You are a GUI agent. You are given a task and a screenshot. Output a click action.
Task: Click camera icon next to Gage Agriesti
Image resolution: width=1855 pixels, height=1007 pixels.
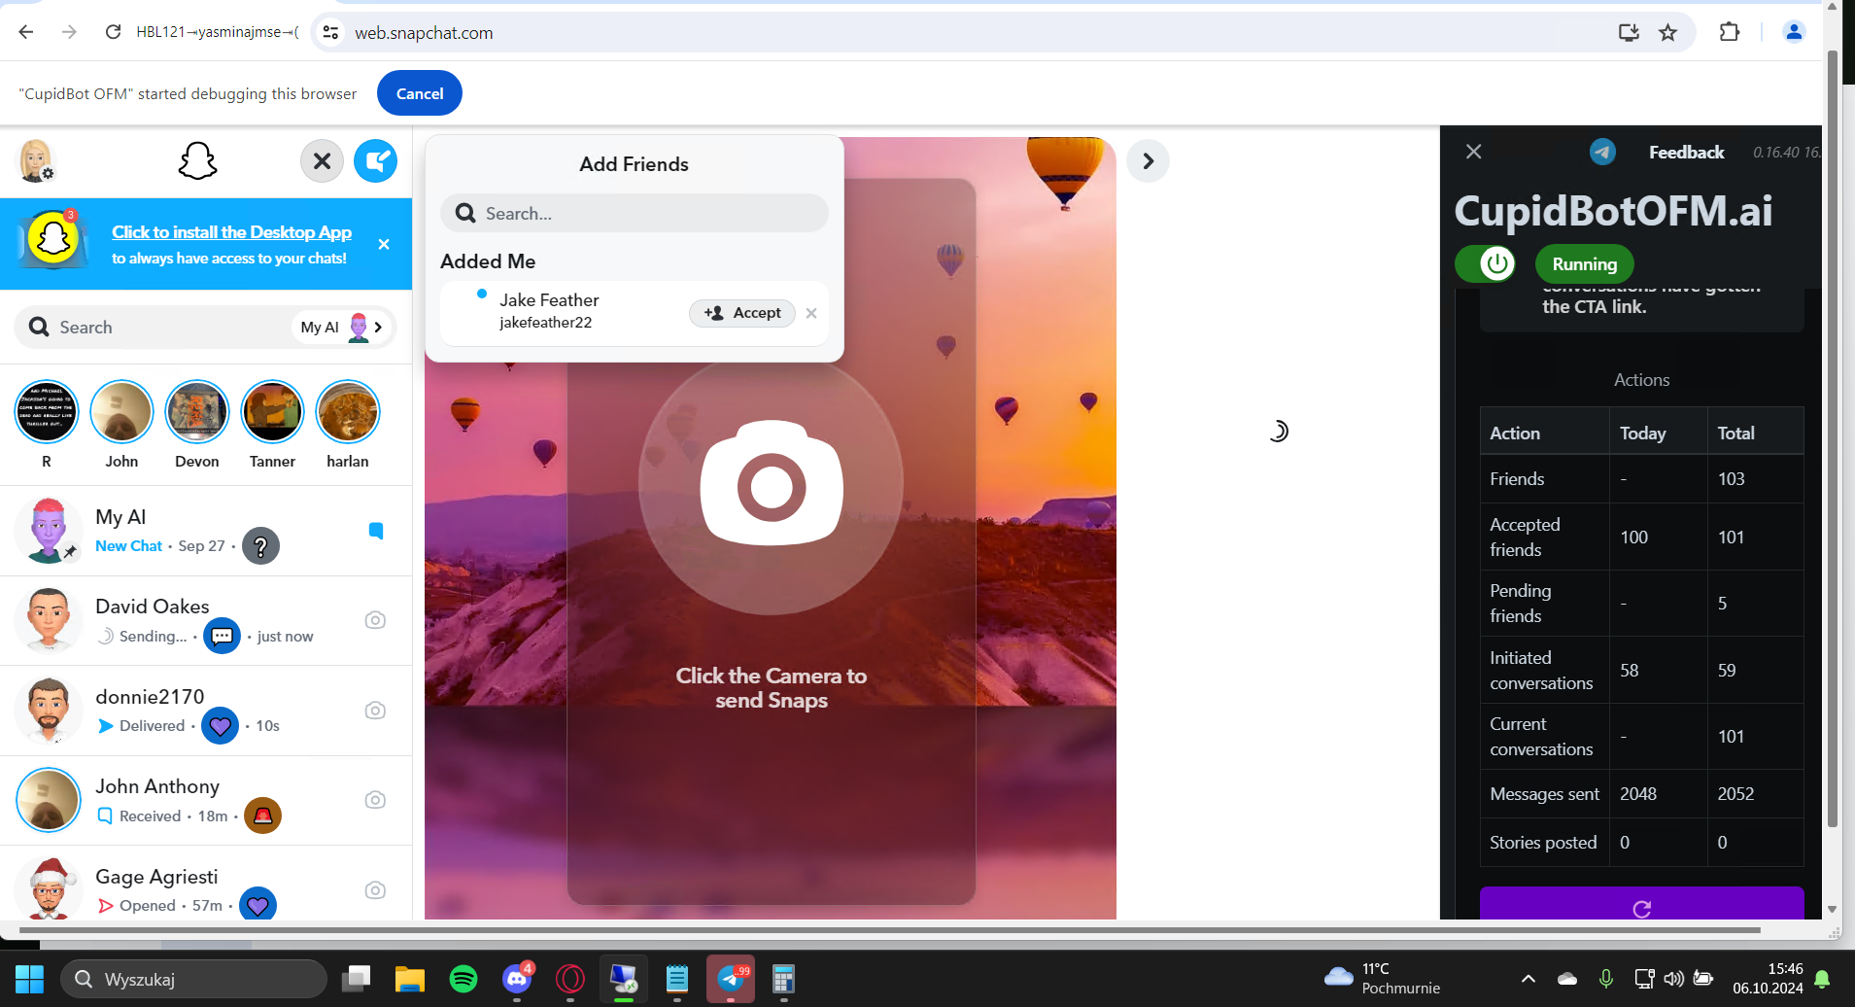pos(375,890)
